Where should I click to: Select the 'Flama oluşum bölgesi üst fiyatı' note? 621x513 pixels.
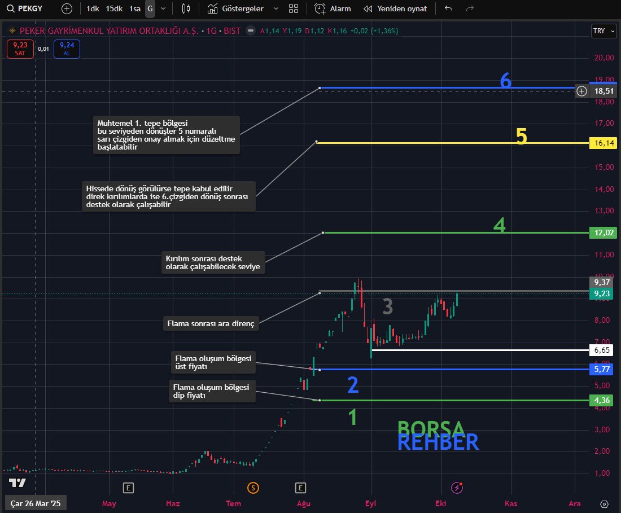point(213,362)
